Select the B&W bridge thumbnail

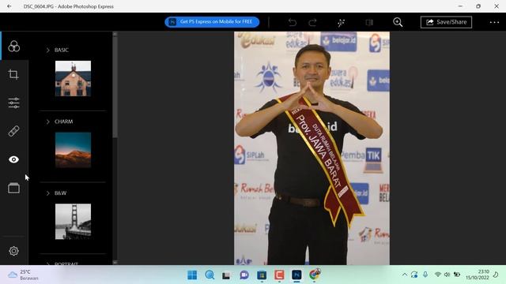(x=73, y=222)
